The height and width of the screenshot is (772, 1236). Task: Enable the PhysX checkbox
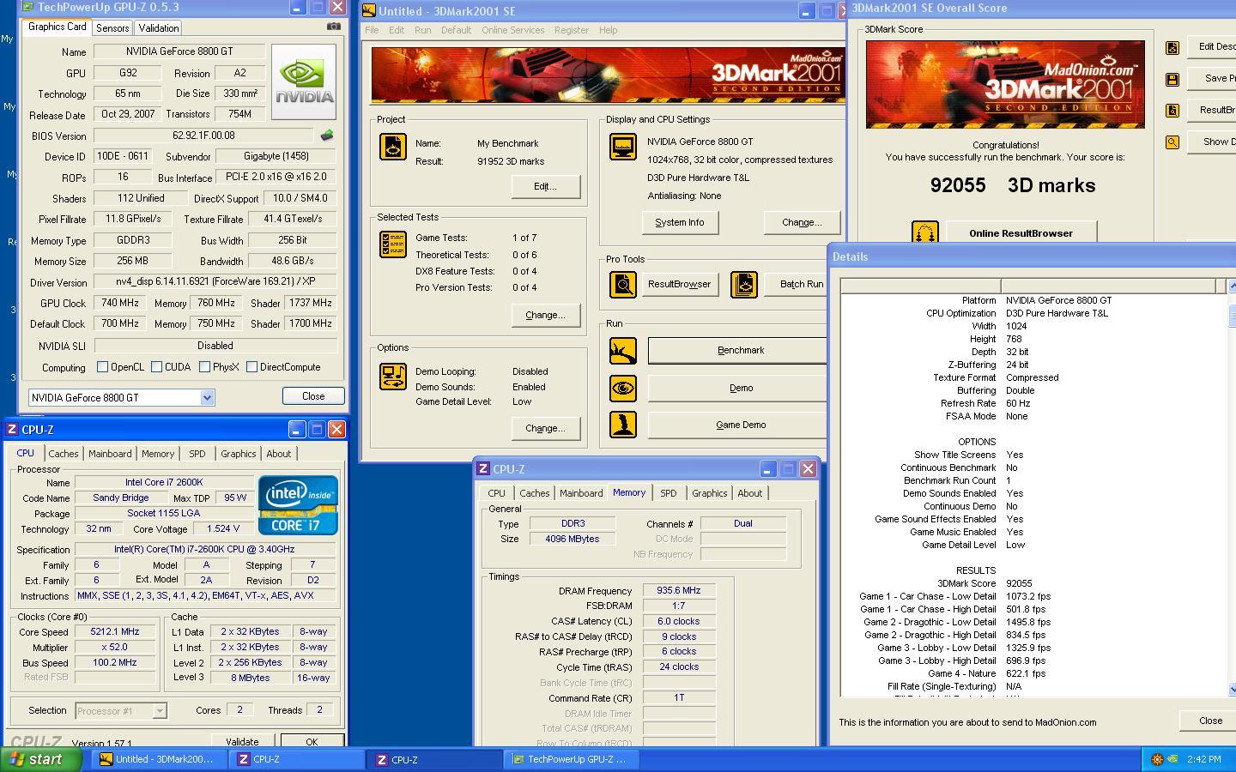(204, 367)
